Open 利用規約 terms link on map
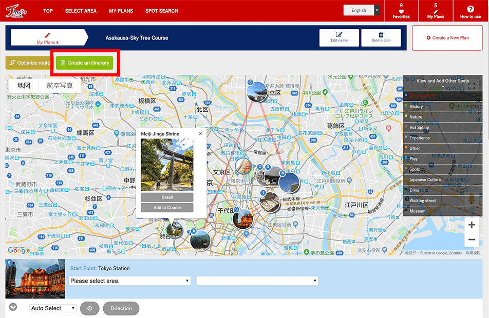The height and width of the screenshot is (318, 489). tap(473, 253)
